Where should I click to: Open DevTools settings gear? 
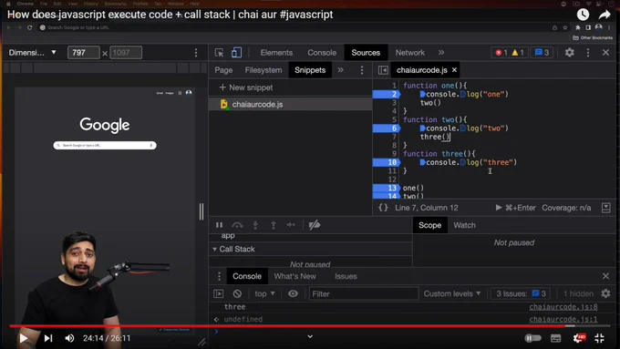point(569,53)
